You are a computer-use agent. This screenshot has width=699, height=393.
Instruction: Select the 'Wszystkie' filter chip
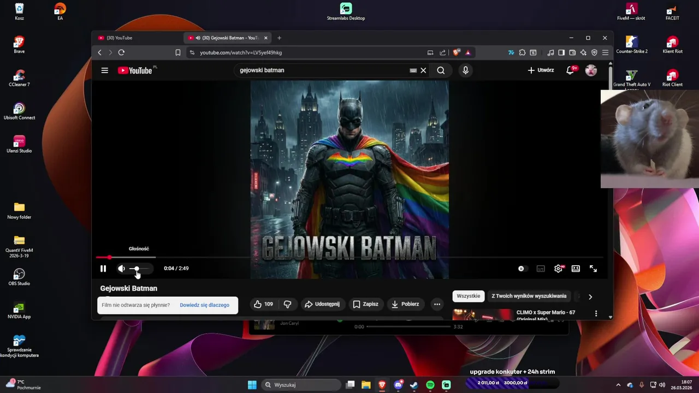point(468,296)
